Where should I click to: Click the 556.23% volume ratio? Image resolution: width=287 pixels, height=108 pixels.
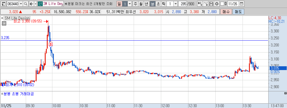pyautogui.click(x=82, y=12)
